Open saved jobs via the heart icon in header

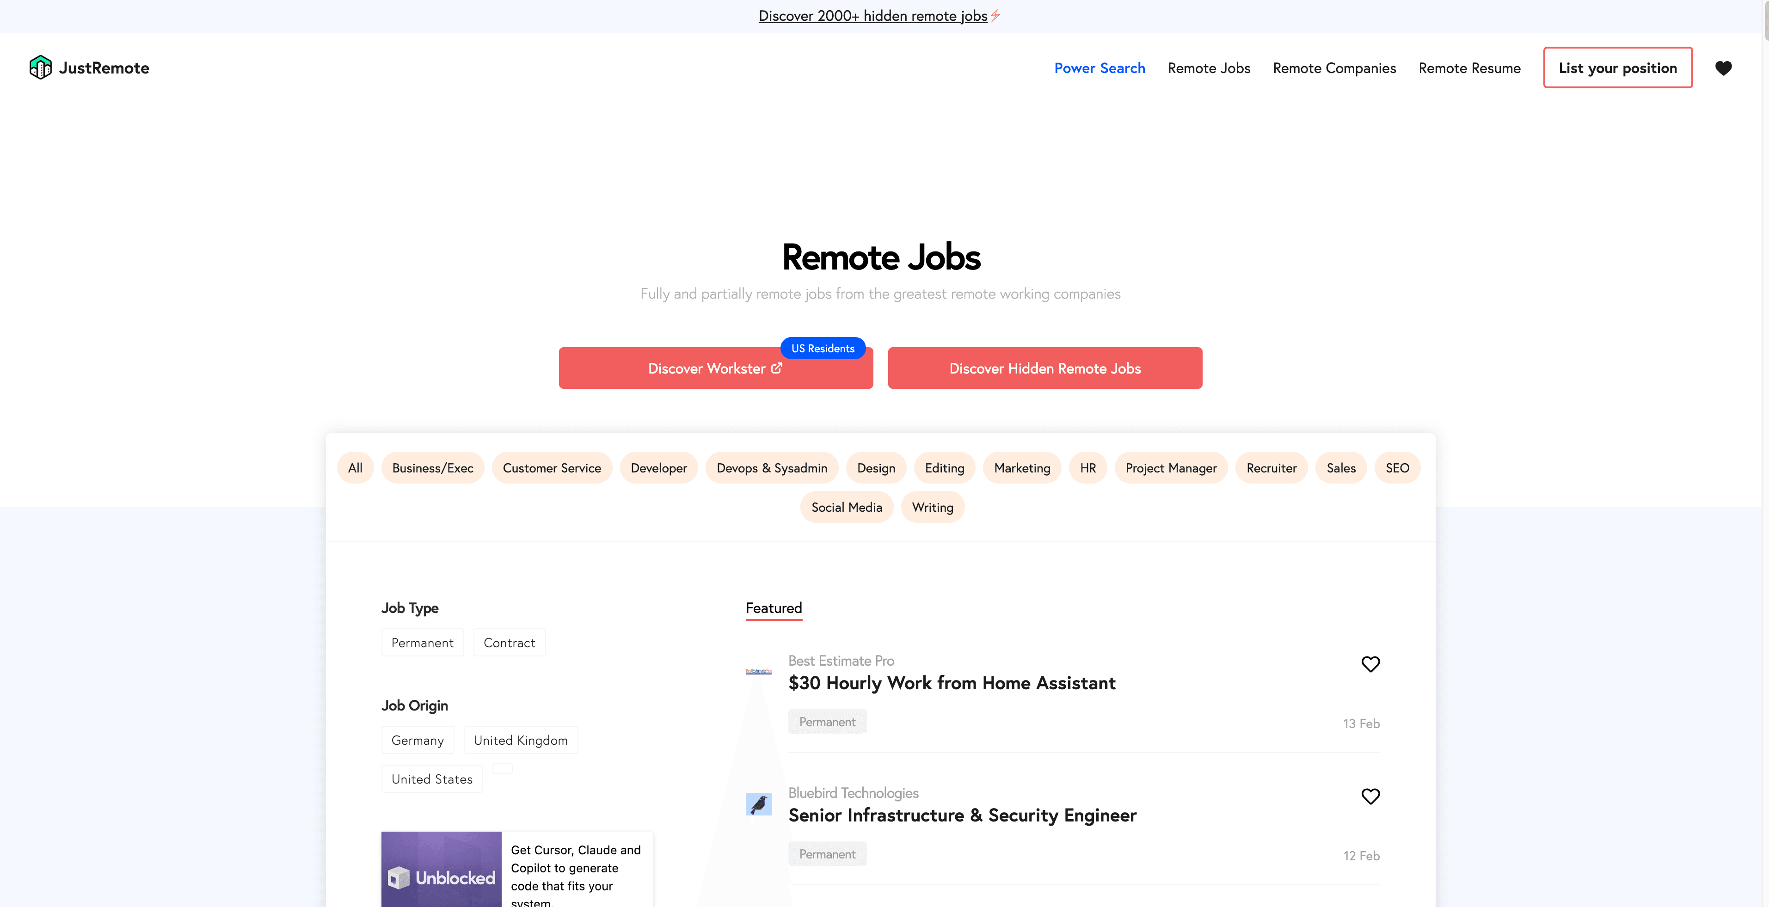click(x=1724, y=67)
